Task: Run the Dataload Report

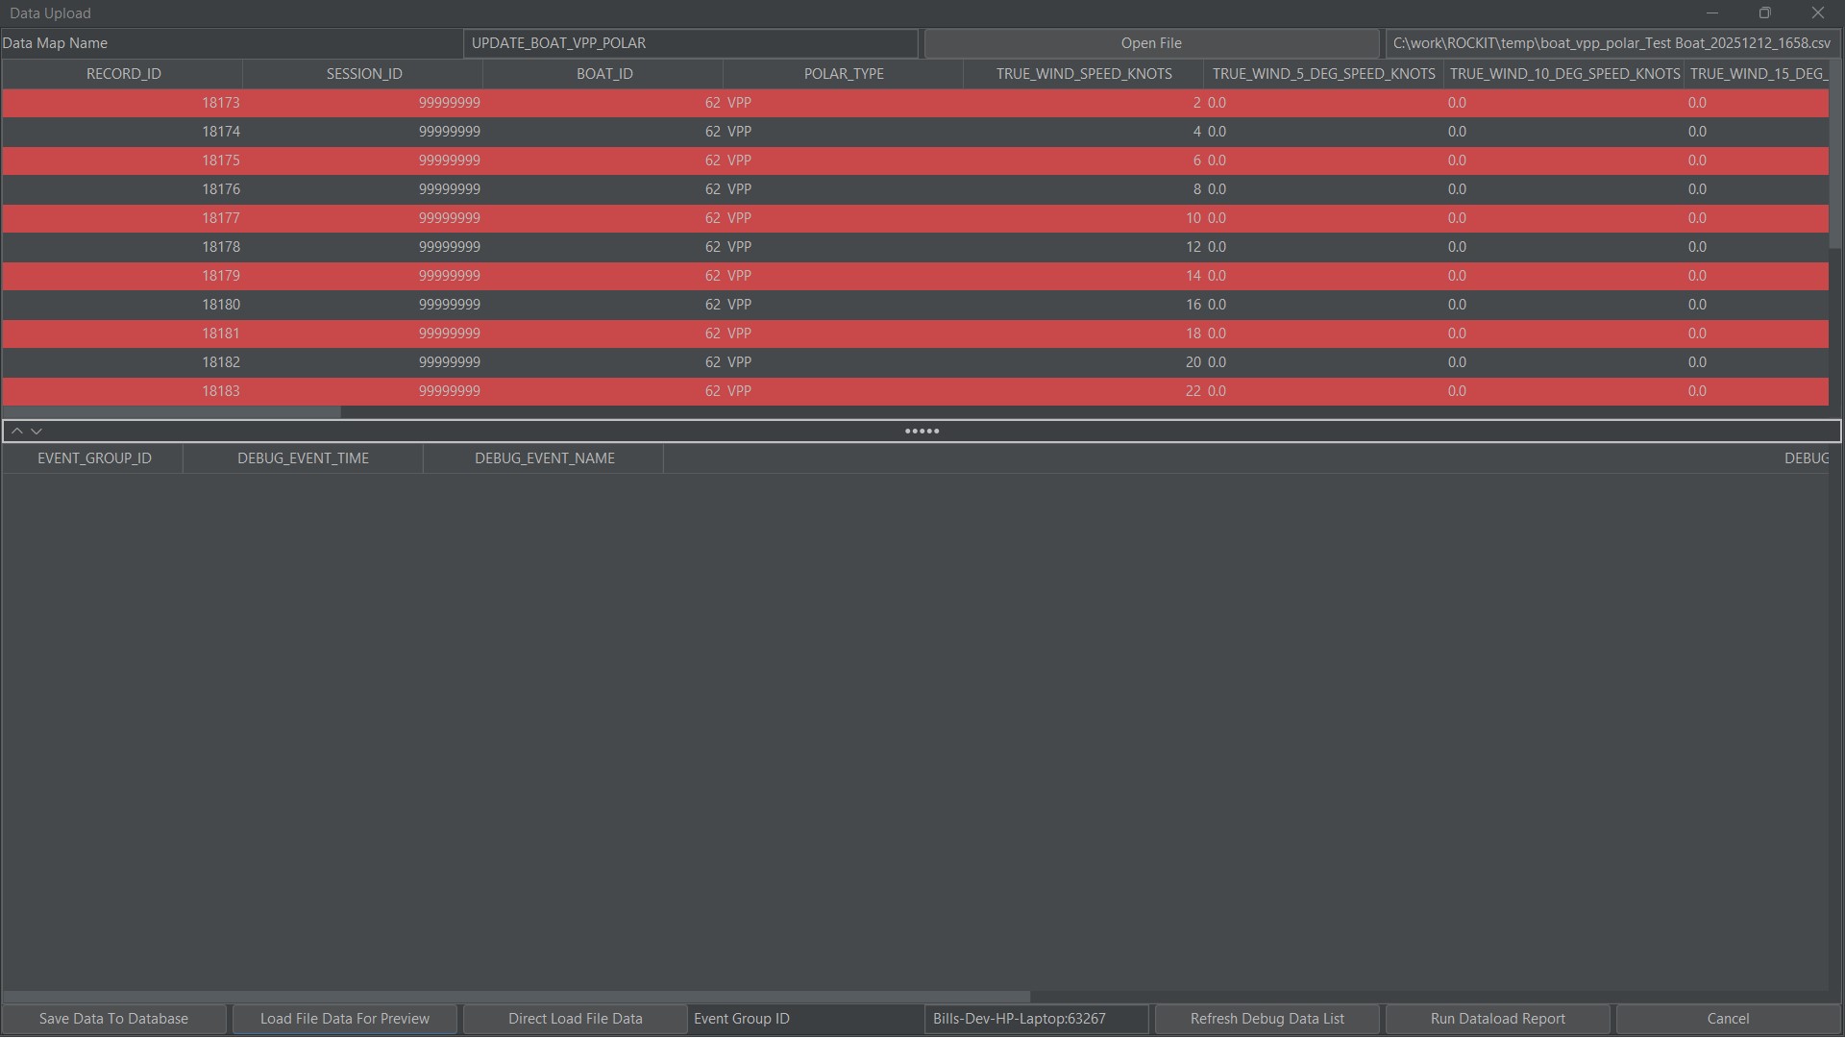Action: [1497, 1019]
